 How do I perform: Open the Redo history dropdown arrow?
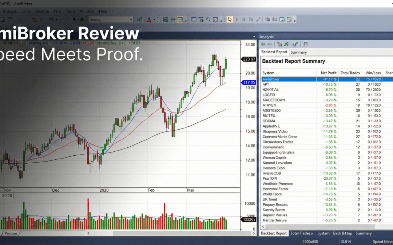67,20
